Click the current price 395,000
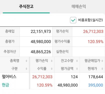105x94 pixels. tap(95, 85)
